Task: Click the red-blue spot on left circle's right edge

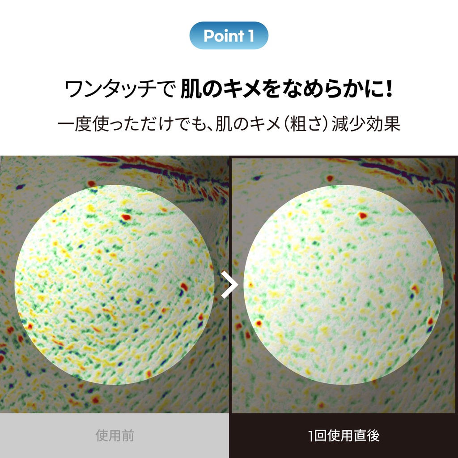Action: 183,288
